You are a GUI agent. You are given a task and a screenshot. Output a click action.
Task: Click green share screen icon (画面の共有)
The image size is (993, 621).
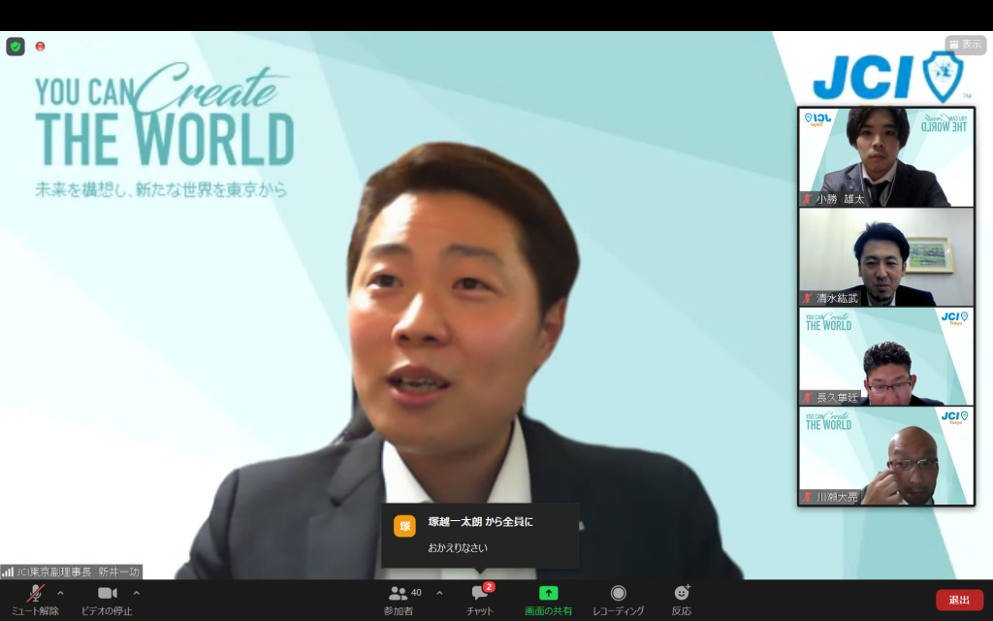point(548,593)
